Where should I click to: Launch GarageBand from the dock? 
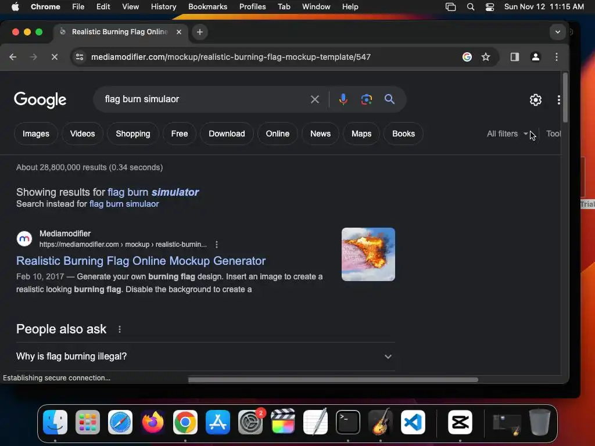(380, 422)
